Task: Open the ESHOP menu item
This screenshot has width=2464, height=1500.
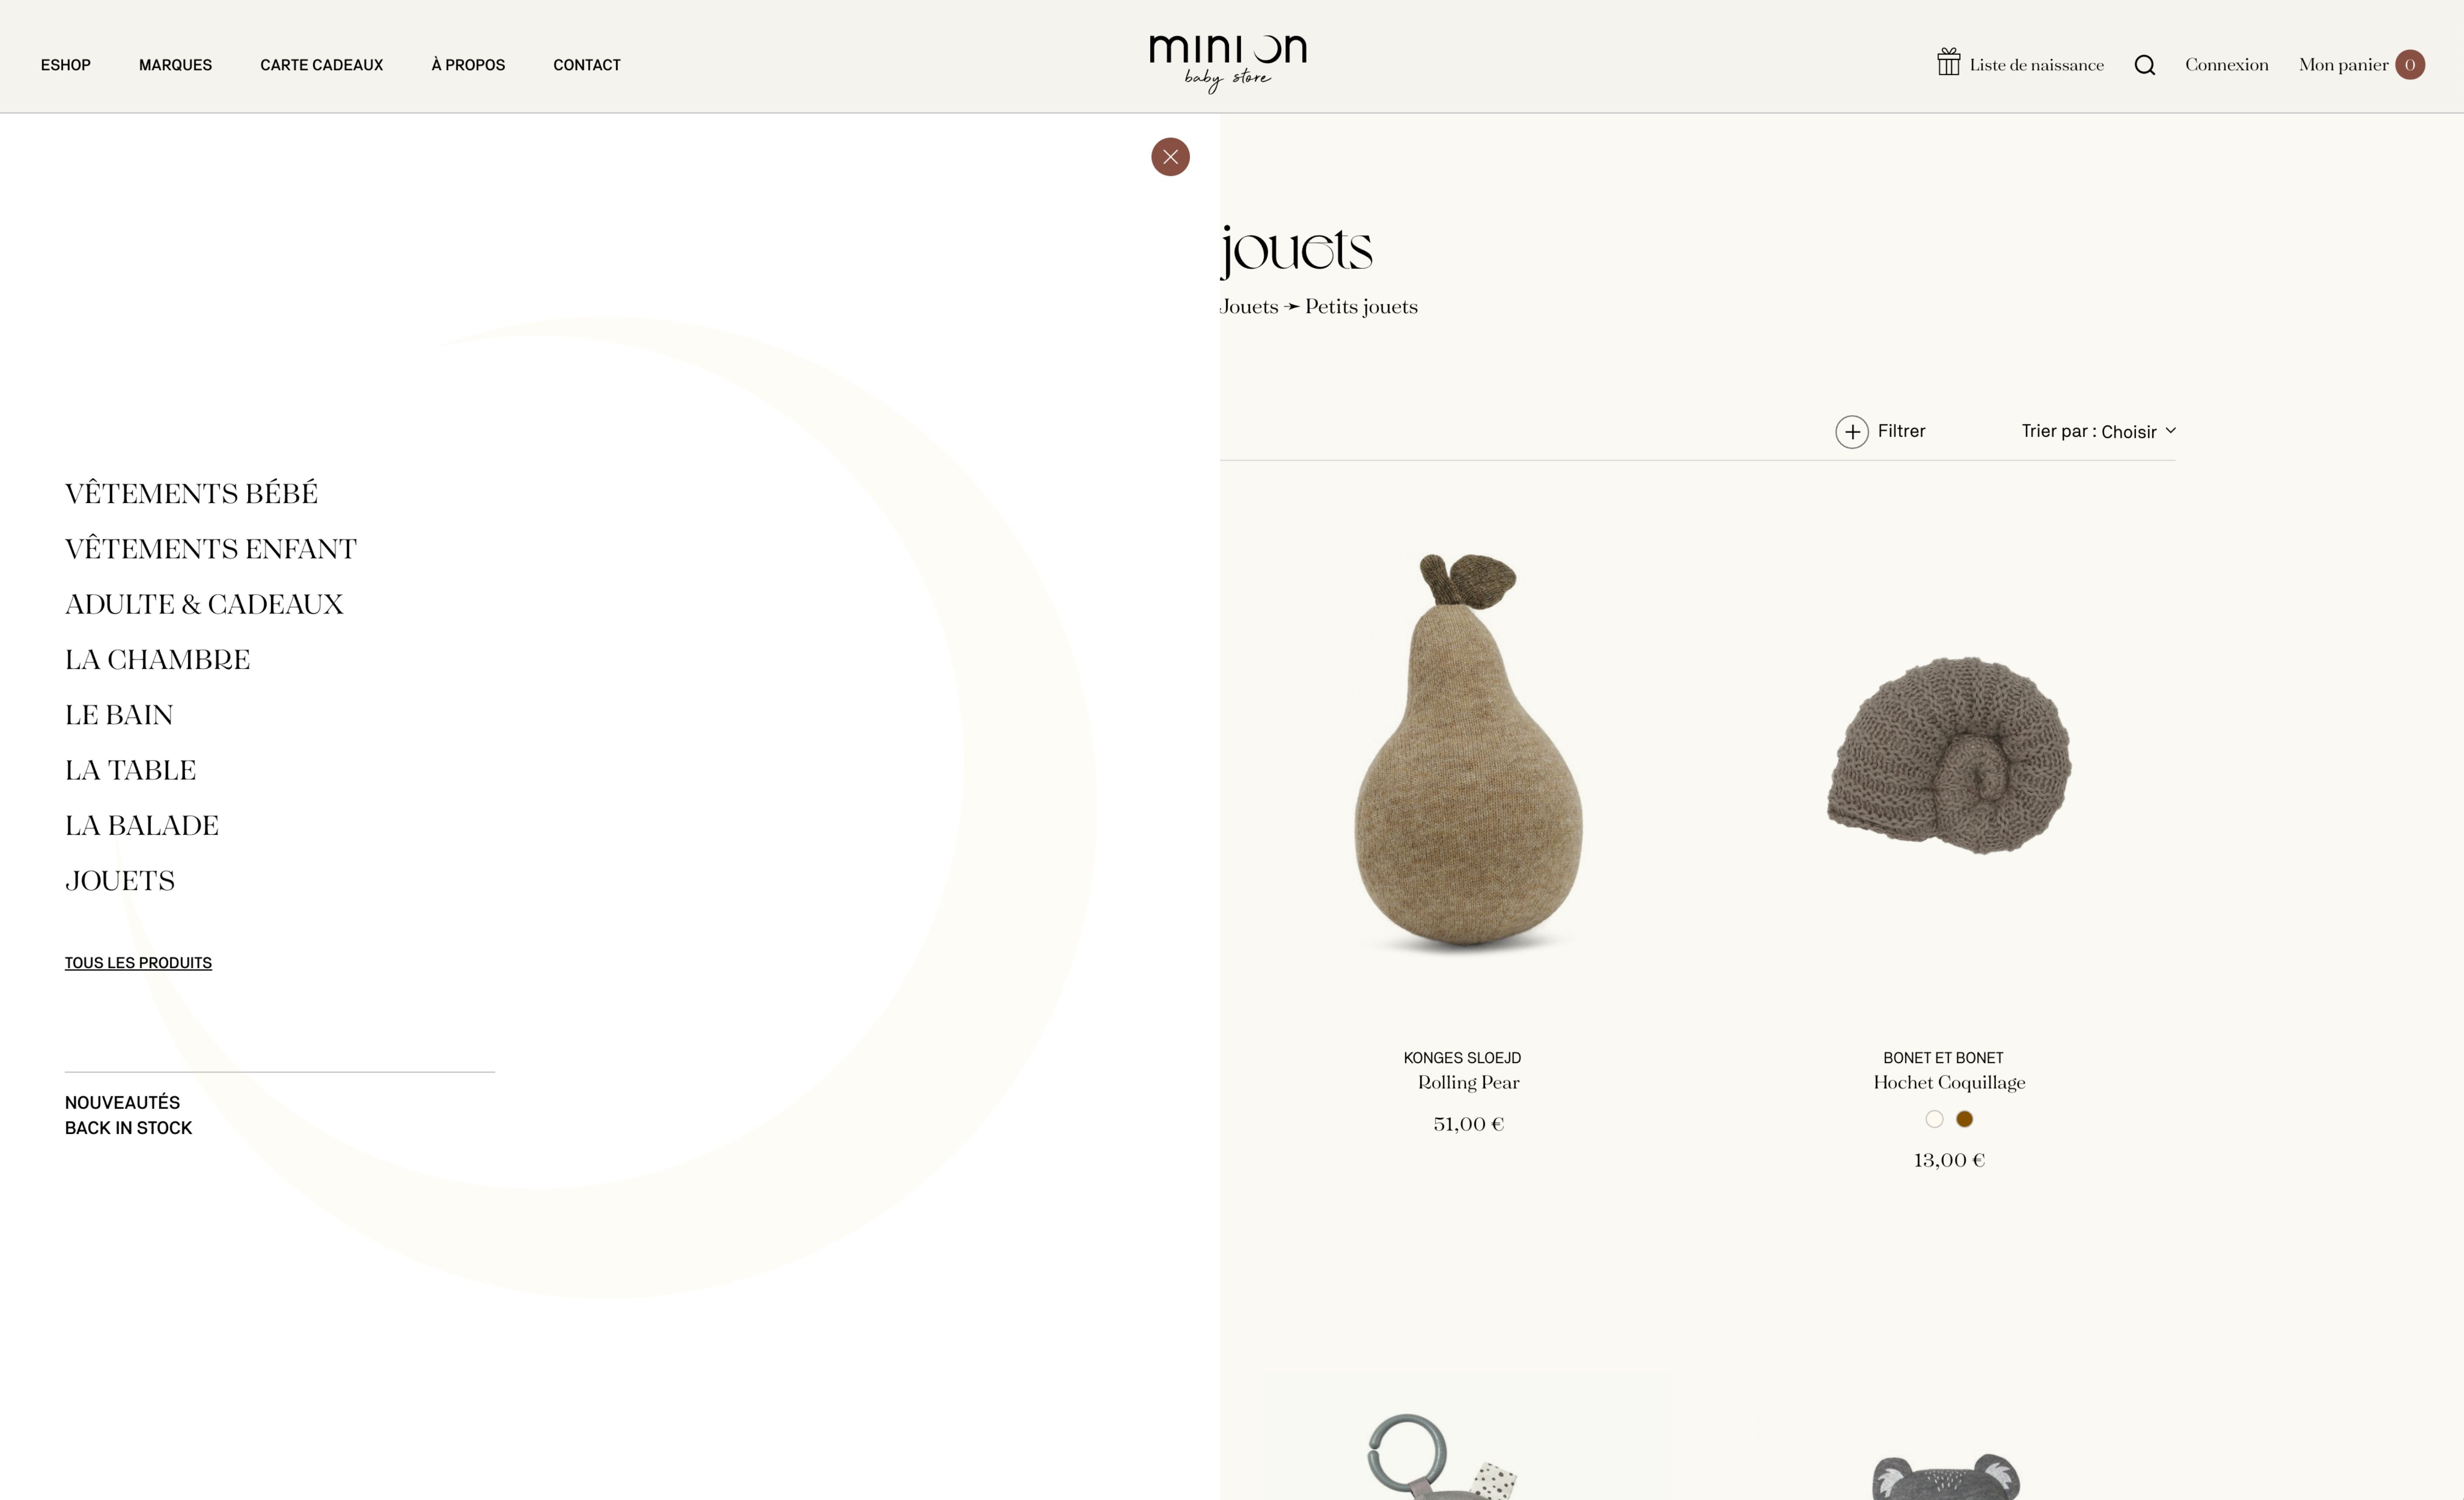Action: pos(66,65)
